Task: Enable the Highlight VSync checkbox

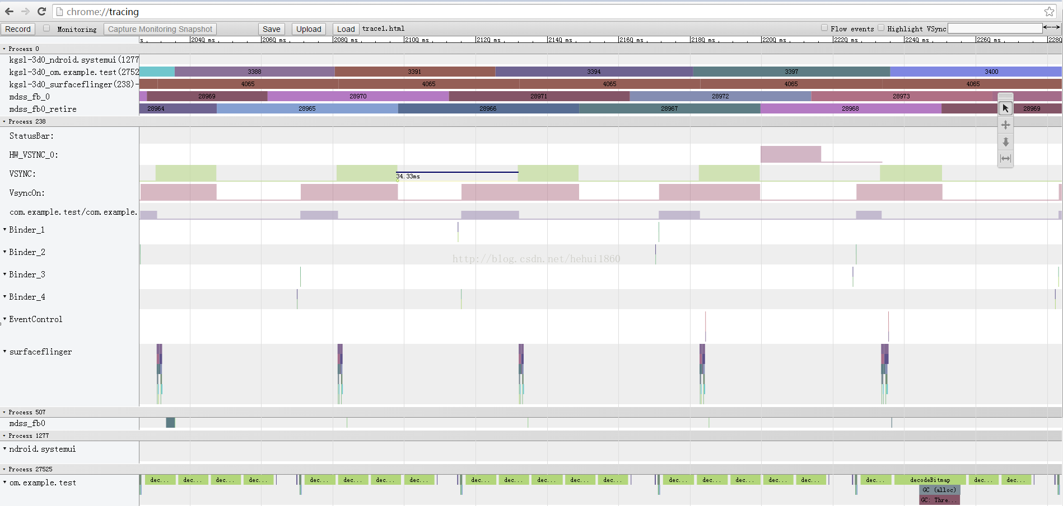Action: 881,27
